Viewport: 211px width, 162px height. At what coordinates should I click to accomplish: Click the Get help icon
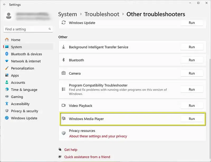60,150
